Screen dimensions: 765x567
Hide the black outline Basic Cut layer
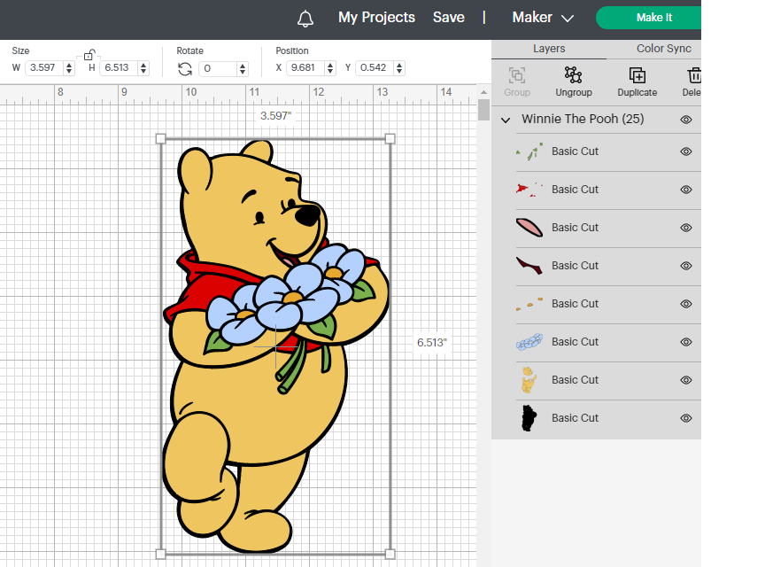[x=686, y=418]
